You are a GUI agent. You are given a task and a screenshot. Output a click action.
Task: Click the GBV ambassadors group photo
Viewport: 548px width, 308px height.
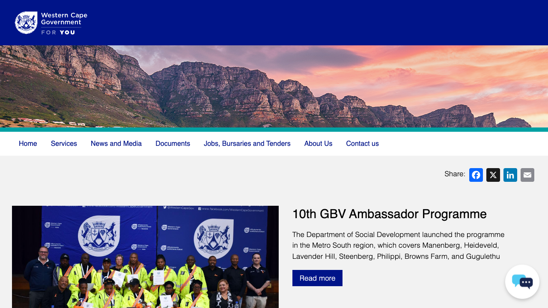point(145,257)
